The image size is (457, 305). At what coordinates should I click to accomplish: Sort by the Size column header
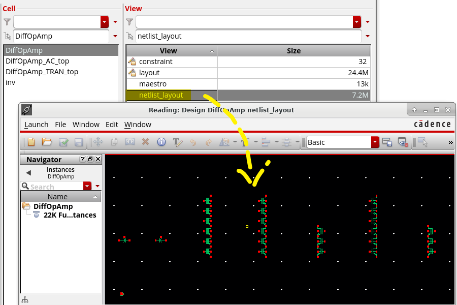[x=293, y=51]
